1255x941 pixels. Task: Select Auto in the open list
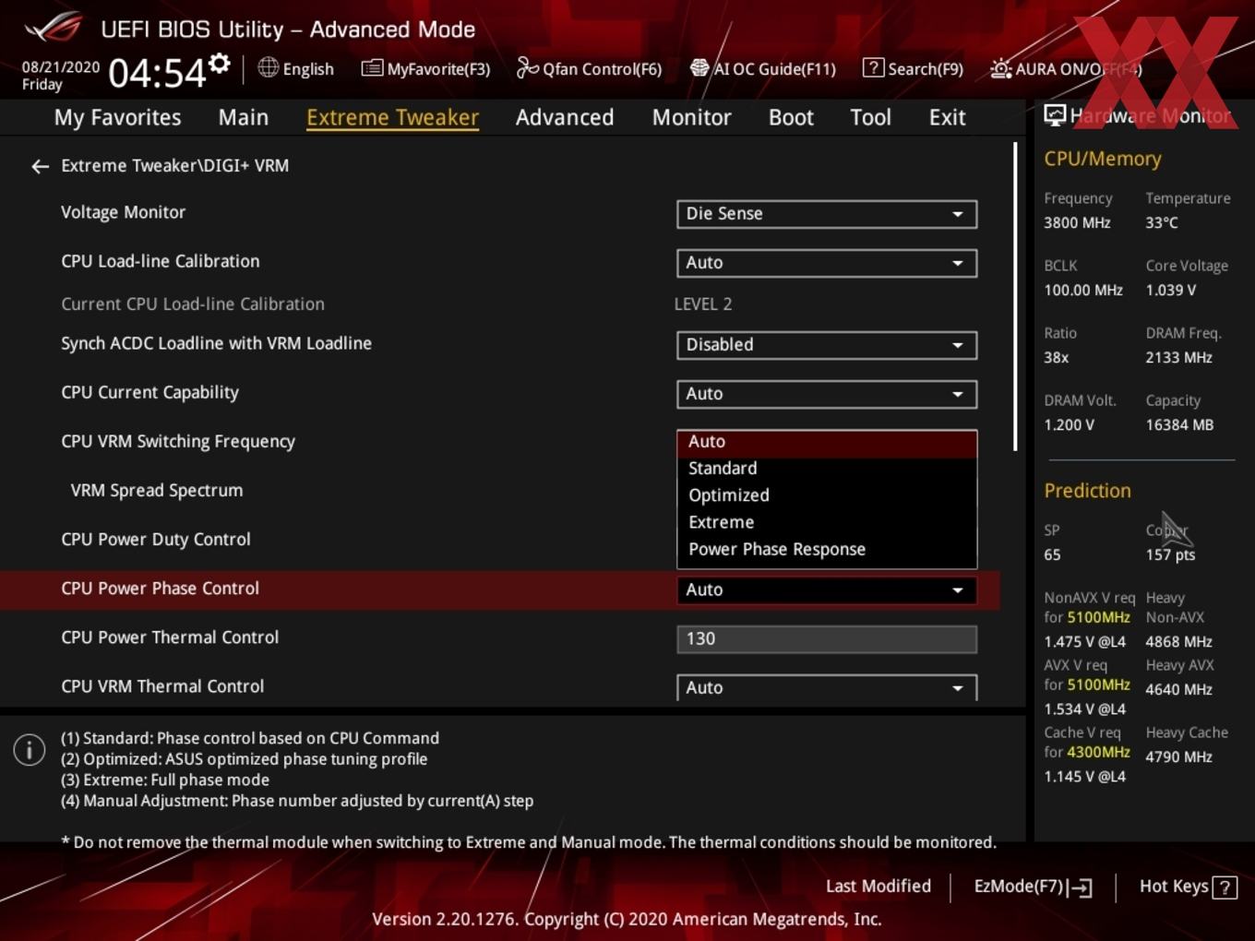[827, 442]
